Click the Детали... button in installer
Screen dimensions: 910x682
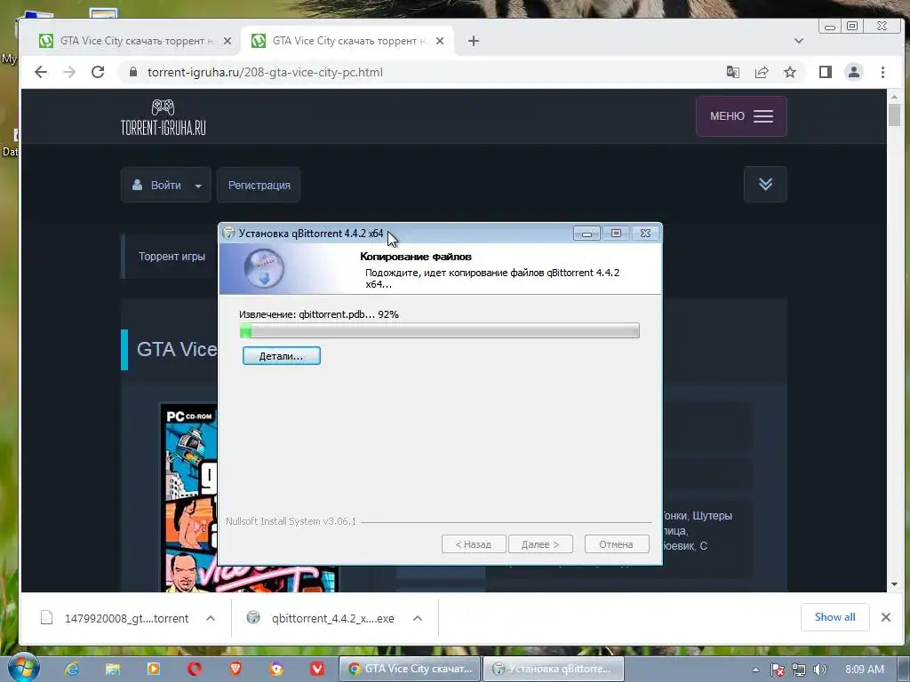pyautogui.click(x=282, y=355)
